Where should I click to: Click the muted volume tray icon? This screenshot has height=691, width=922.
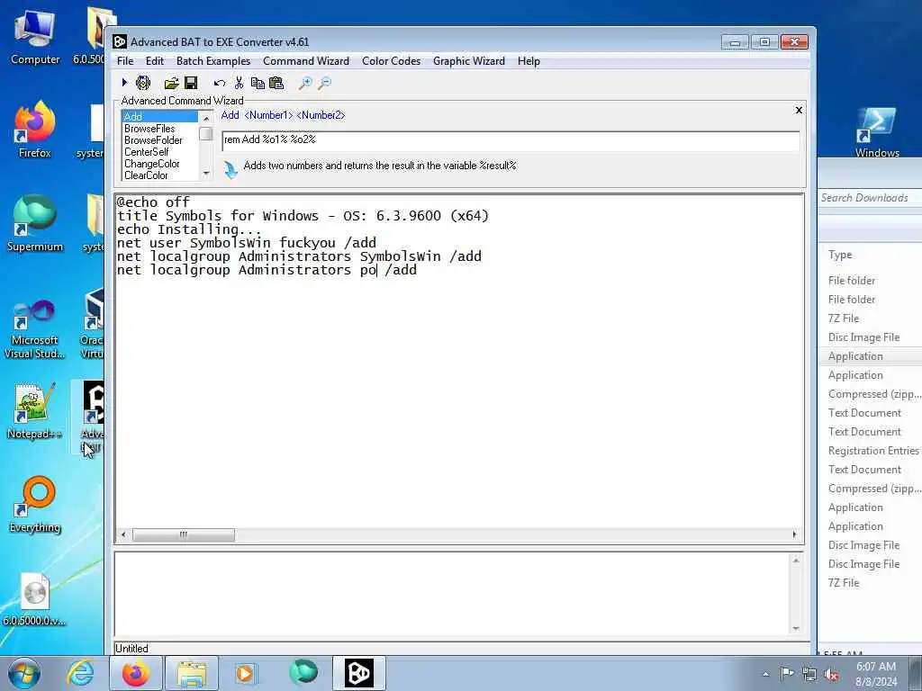pos(831,675)
